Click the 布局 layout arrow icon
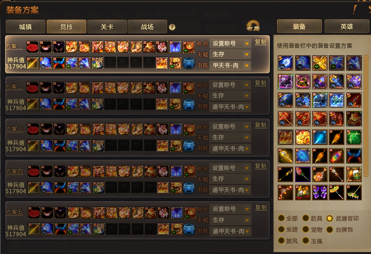 click(x=253, y=26)
